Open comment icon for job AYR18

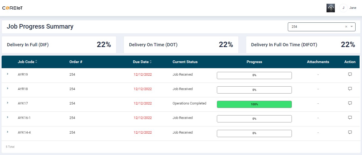tap(350, 89)
